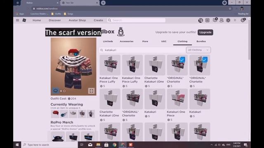This screenshot has width=264, height=148.
Task: Switch to Bundles tab
Action: 201,41
